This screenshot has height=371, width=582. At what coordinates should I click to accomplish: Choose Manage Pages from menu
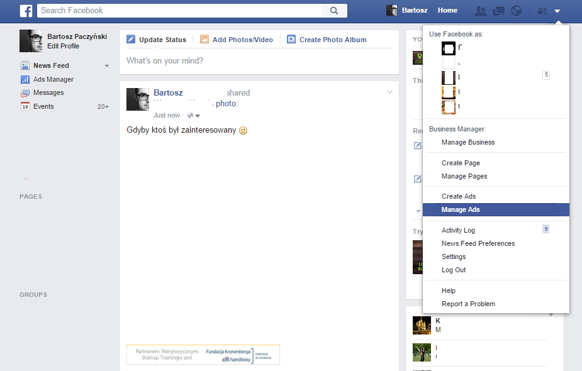(464, 176)
